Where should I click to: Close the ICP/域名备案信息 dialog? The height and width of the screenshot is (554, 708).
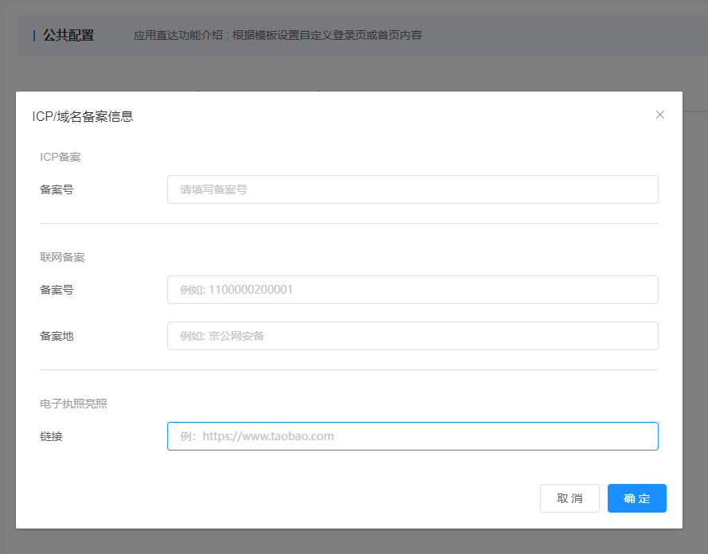pos(659,115)
